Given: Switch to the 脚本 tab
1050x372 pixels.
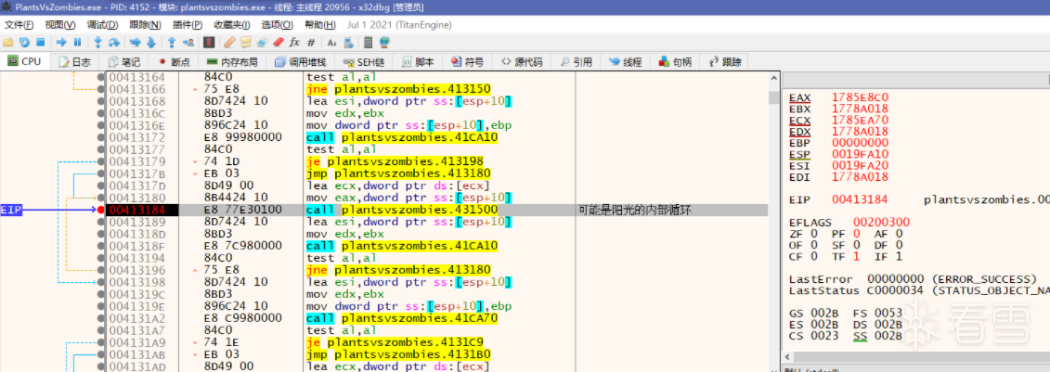Looking at the screenshot, I should (x=417, y=62).
